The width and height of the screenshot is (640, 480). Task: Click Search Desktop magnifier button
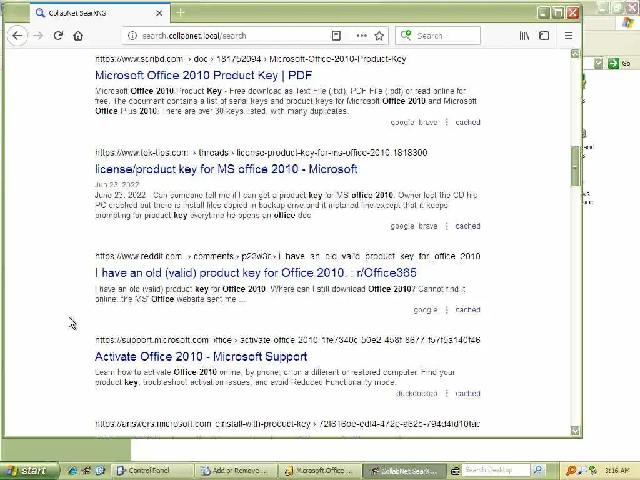click(x=538, y=470)
